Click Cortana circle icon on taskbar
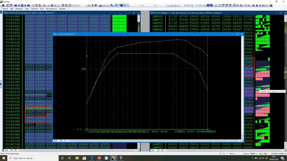 click(62, 158)
